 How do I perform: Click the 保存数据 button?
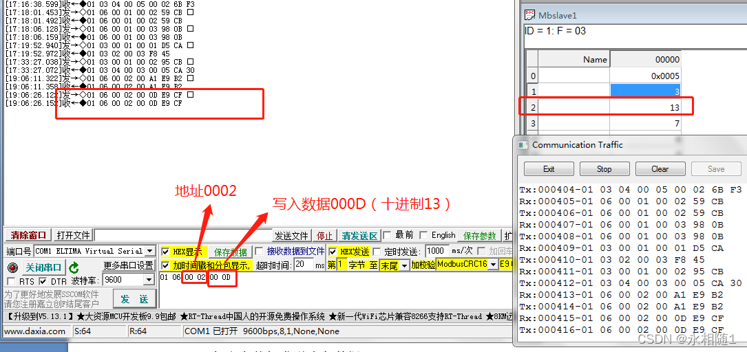(231, 252)
